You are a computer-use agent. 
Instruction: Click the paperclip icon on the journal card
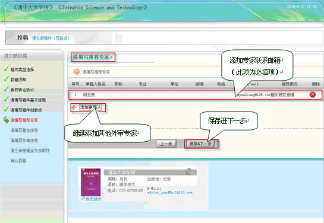188,171
